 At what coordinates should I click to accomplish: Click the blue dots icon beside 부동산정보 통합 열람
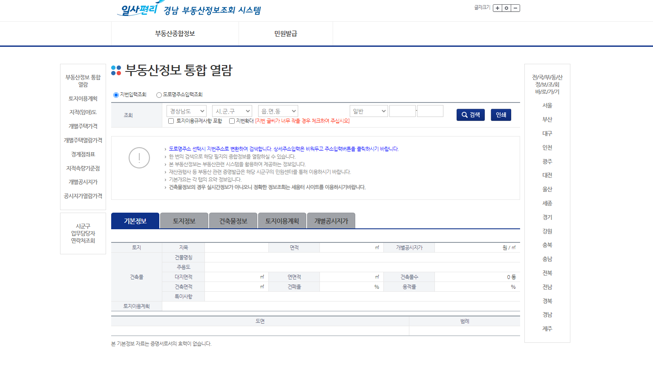click(115, 71)
